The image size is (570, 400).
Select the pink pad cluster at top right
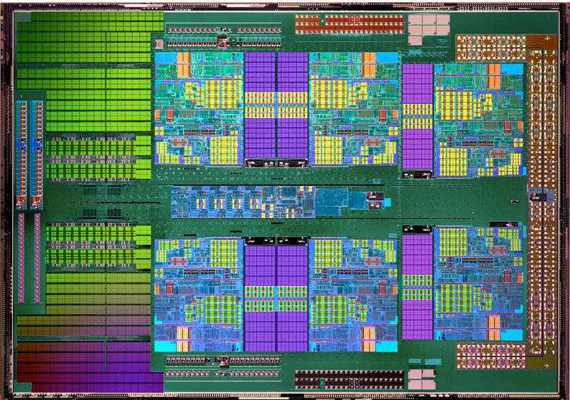click(x=429, y=29)
